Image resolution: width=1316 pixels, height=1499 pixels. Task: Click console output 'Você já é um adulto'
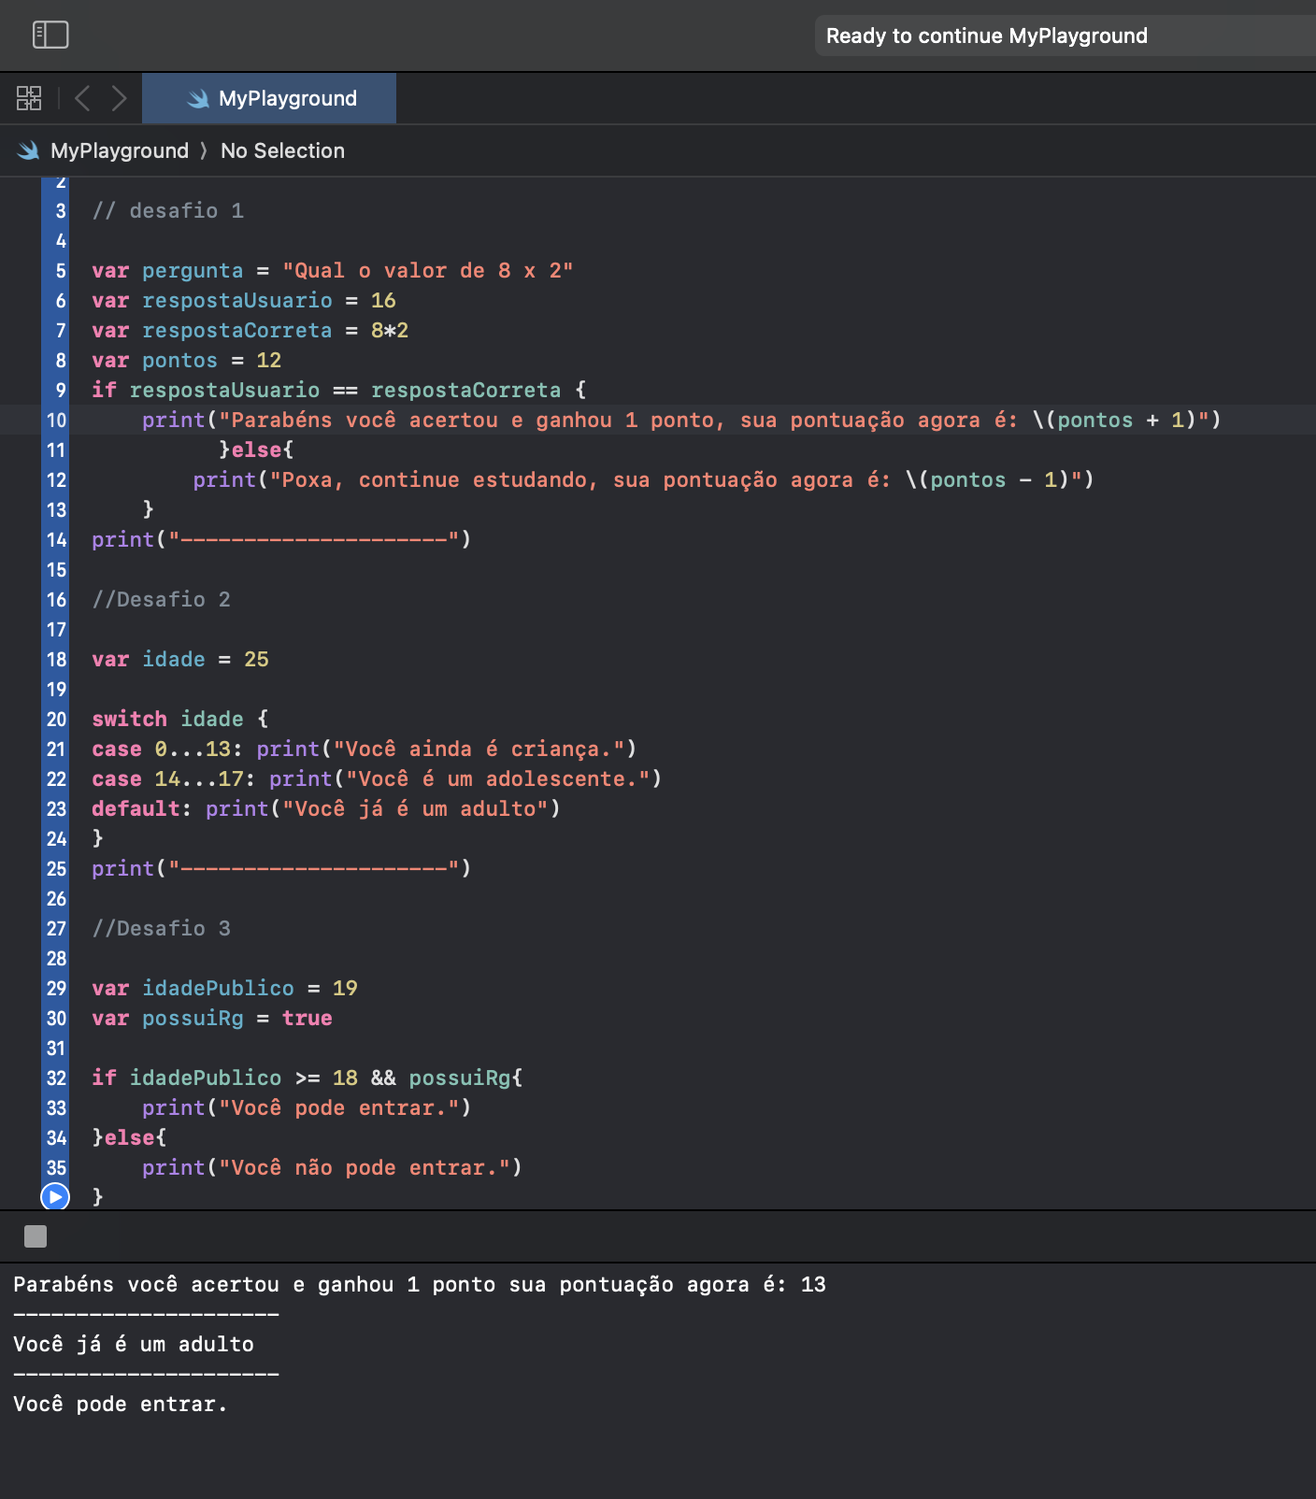click(134, 1344)
